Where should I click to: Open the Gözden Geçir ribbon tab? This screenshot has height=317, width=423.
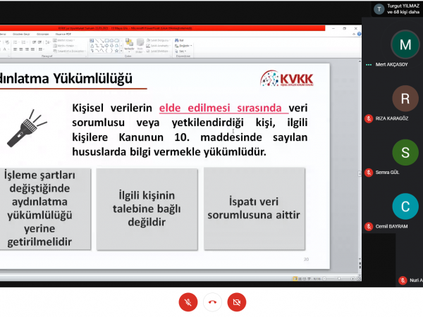pos(21,35)
